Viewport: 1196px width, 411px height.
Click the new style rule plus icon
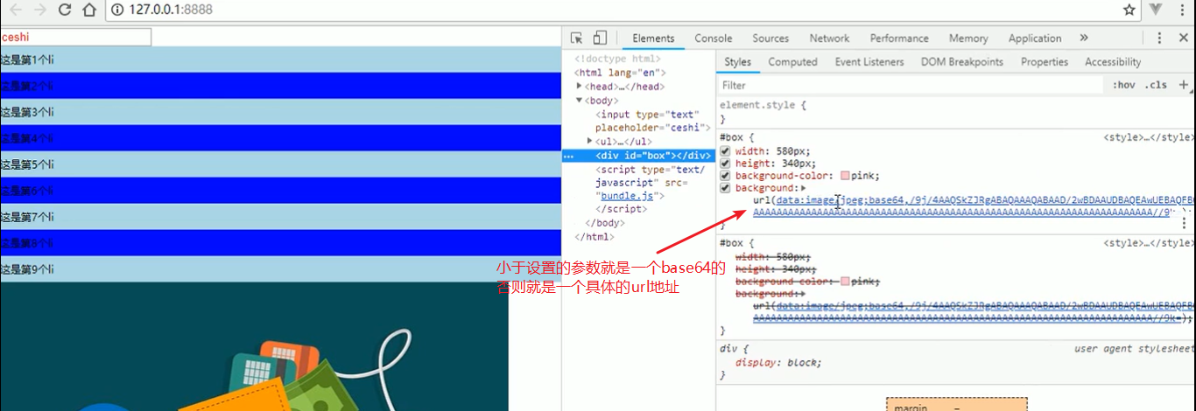1184,85
